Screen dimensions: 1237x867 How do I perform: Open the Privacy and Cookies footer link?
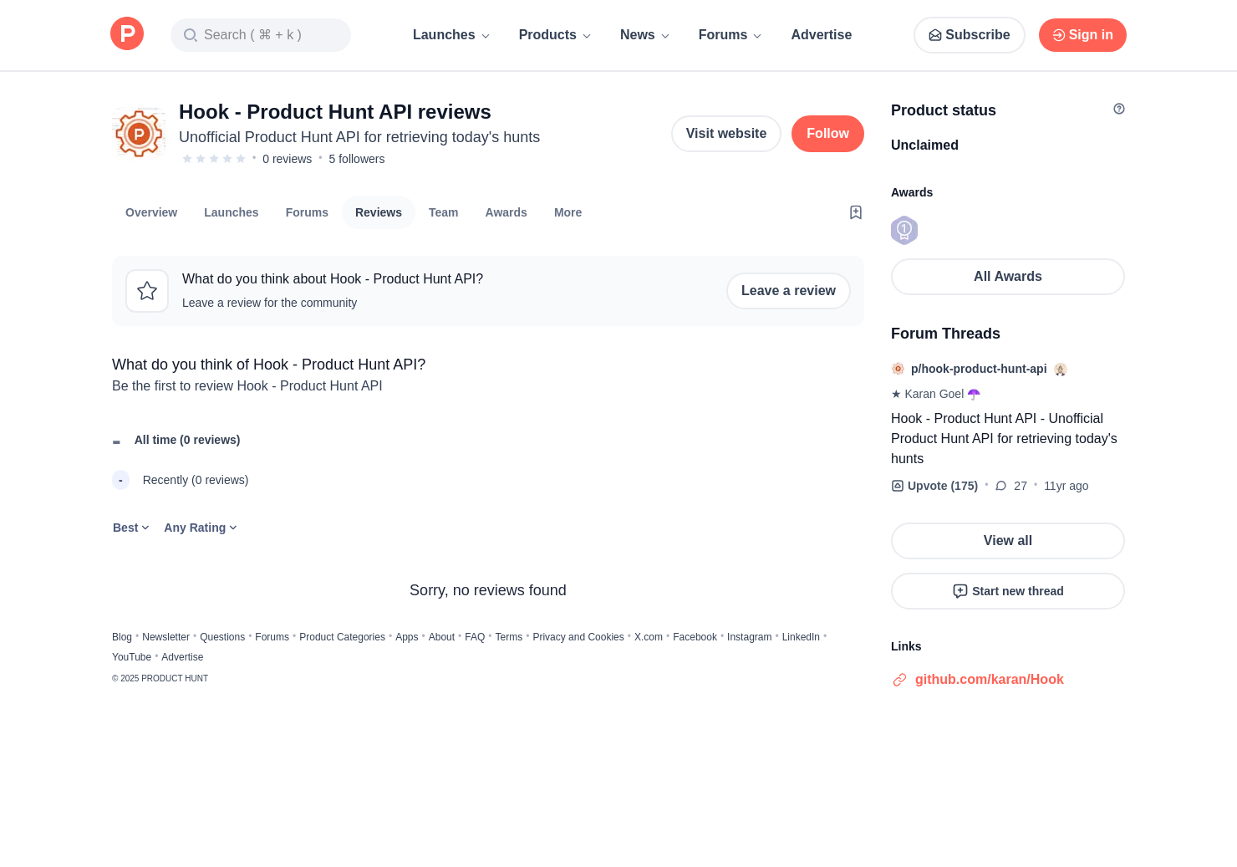pyautogui.click(x=578, y=637)
